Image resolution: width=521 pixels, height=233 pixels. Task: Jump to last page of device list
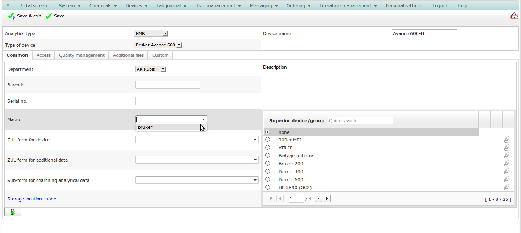[327, 198]
